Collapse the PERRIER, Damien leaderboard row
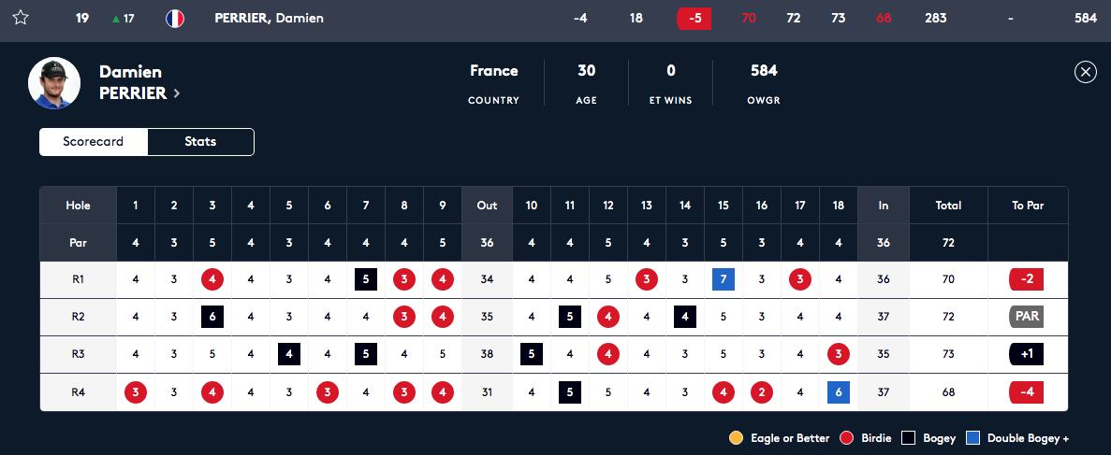This screenshot has height=455, width=1111. pyautogui.click(x=556, y=19)
